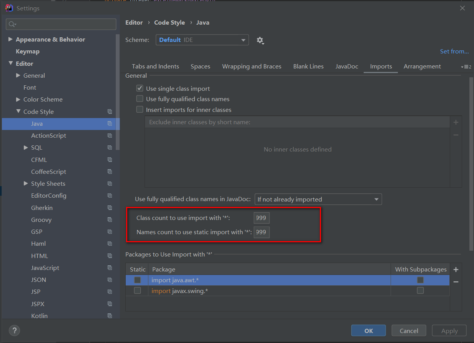Click the remove package minus icon
This screenshot has height=343, width=474.
tap(456, 282)
